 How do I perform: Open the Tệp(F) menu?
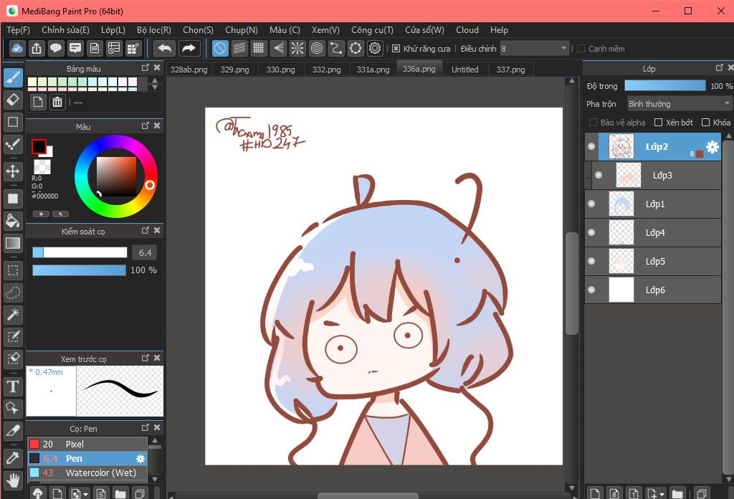pos(18,30)
